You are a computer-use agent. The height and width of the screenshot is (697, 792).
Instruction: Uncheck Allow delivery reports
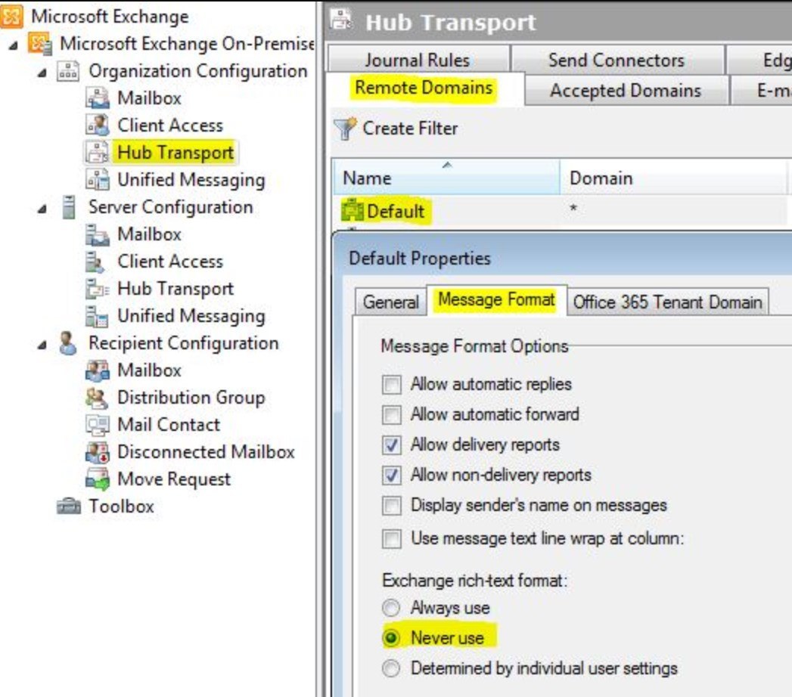point(391,445)
